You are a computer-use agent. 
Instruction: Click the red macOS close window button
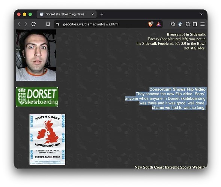[19, 14]
